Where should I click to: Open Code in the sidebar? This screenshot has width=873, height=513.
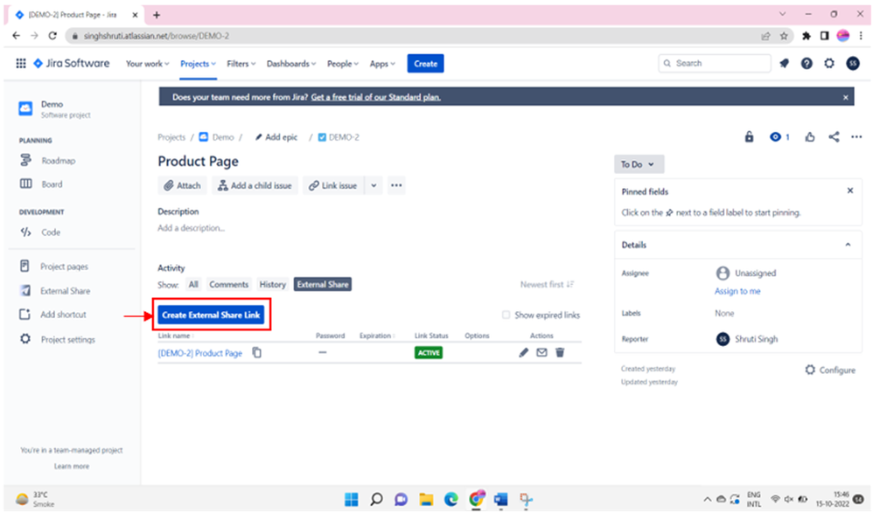[x=50, y=232]
